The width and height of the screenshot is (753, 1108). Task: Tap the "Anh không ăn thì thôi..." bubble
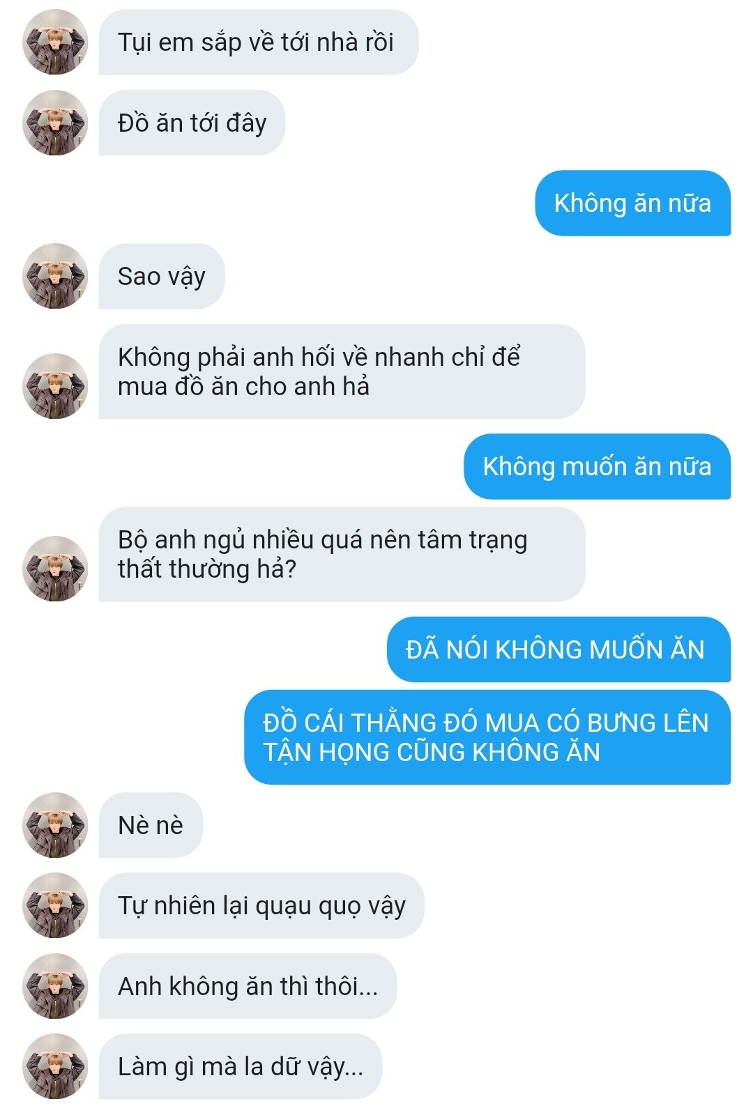248,986
